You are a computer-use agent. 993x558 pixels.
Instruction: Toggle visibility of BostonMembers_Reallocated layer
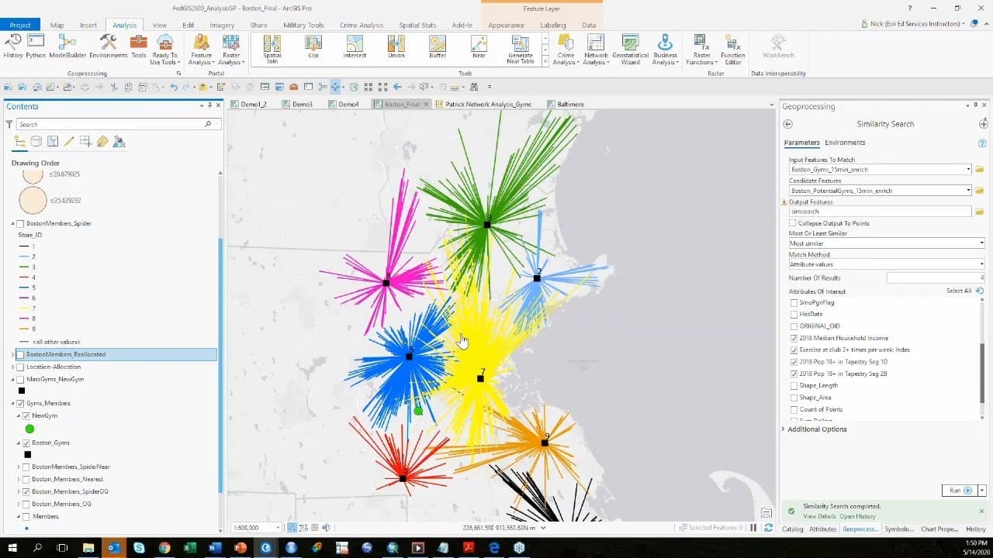[20, 354]
